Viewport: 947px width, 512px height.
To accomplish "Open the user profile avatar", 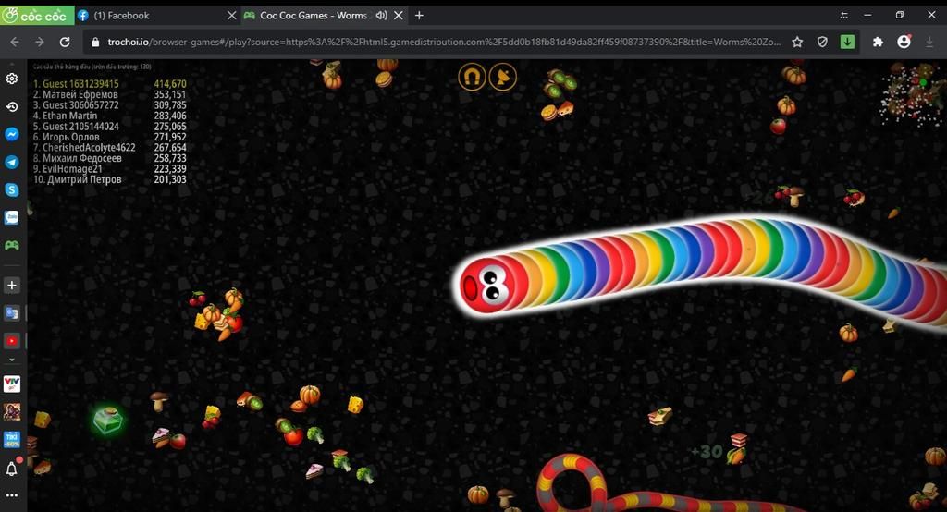I will 904,42.
